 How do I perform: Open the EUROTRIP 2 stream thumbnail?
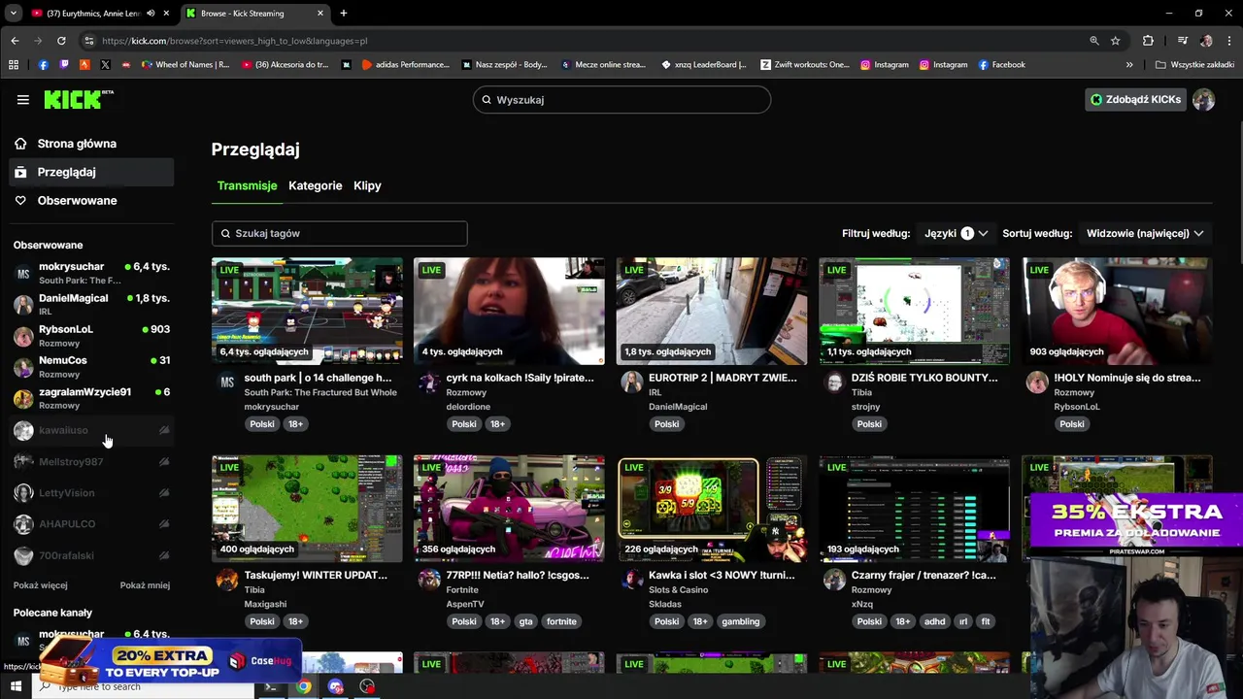click(x=712, y=311)
